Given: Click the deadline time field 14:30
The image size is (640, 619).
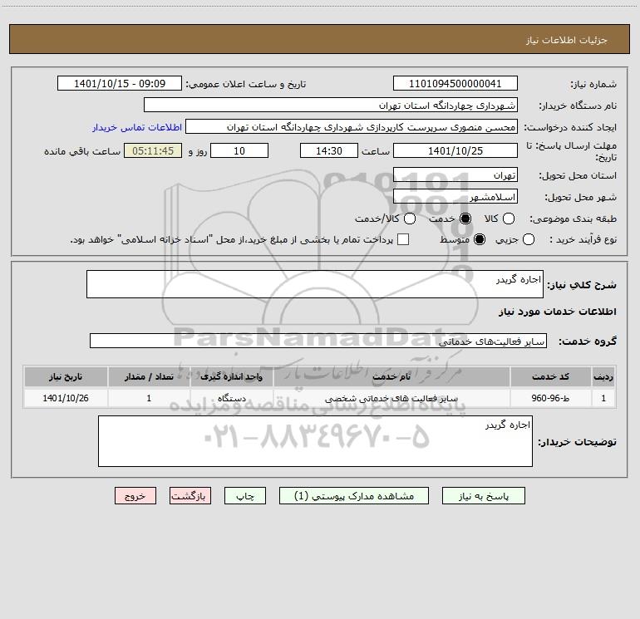Looking at the screenshot, I should pyautogui.click(x=329, y=150).
